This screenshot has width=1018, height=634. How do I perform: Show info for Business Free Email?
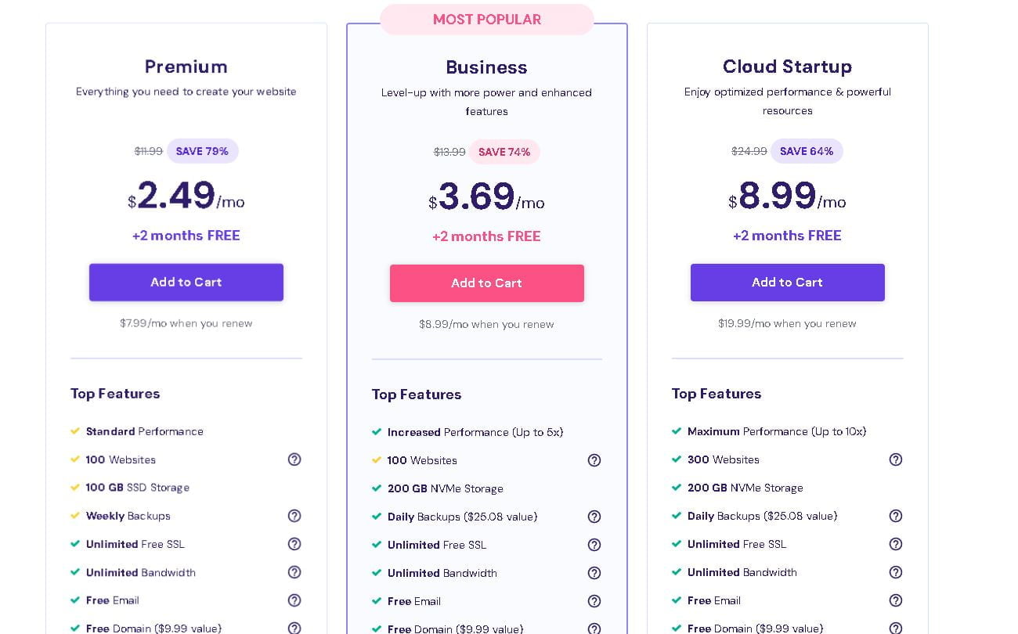594,601
